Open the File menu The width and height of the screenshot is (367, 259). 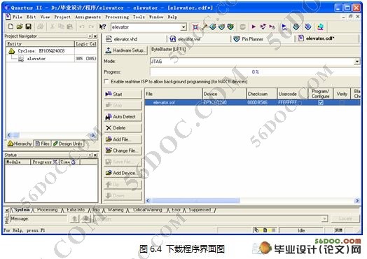[17, 17]
